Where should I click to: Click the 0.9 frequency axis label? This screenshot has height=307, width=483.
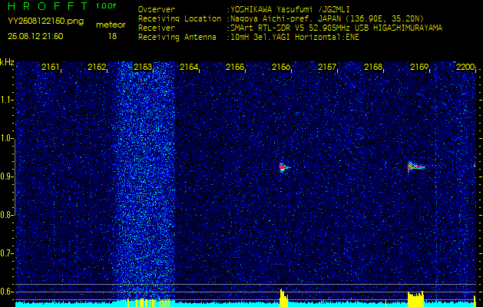pyautogui.click(x=5, y=177)
